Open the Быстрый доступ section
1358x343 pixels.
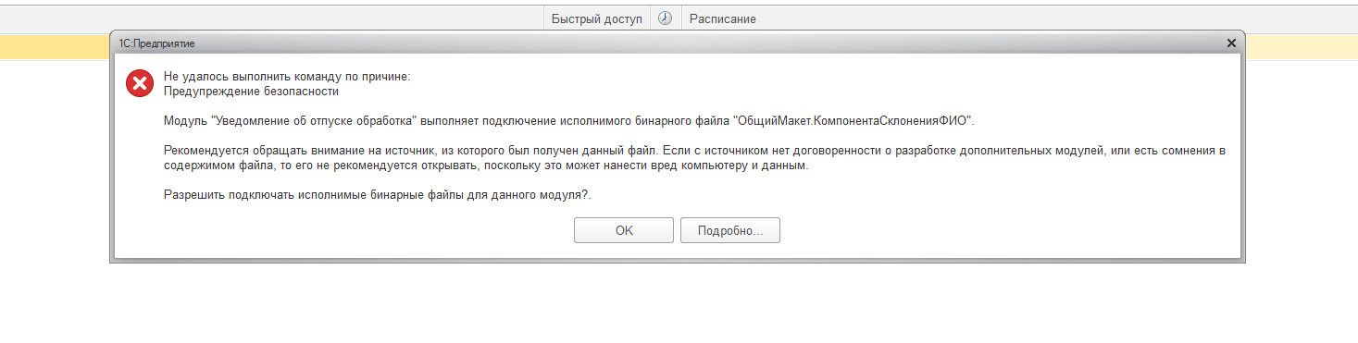pos(596,18)
